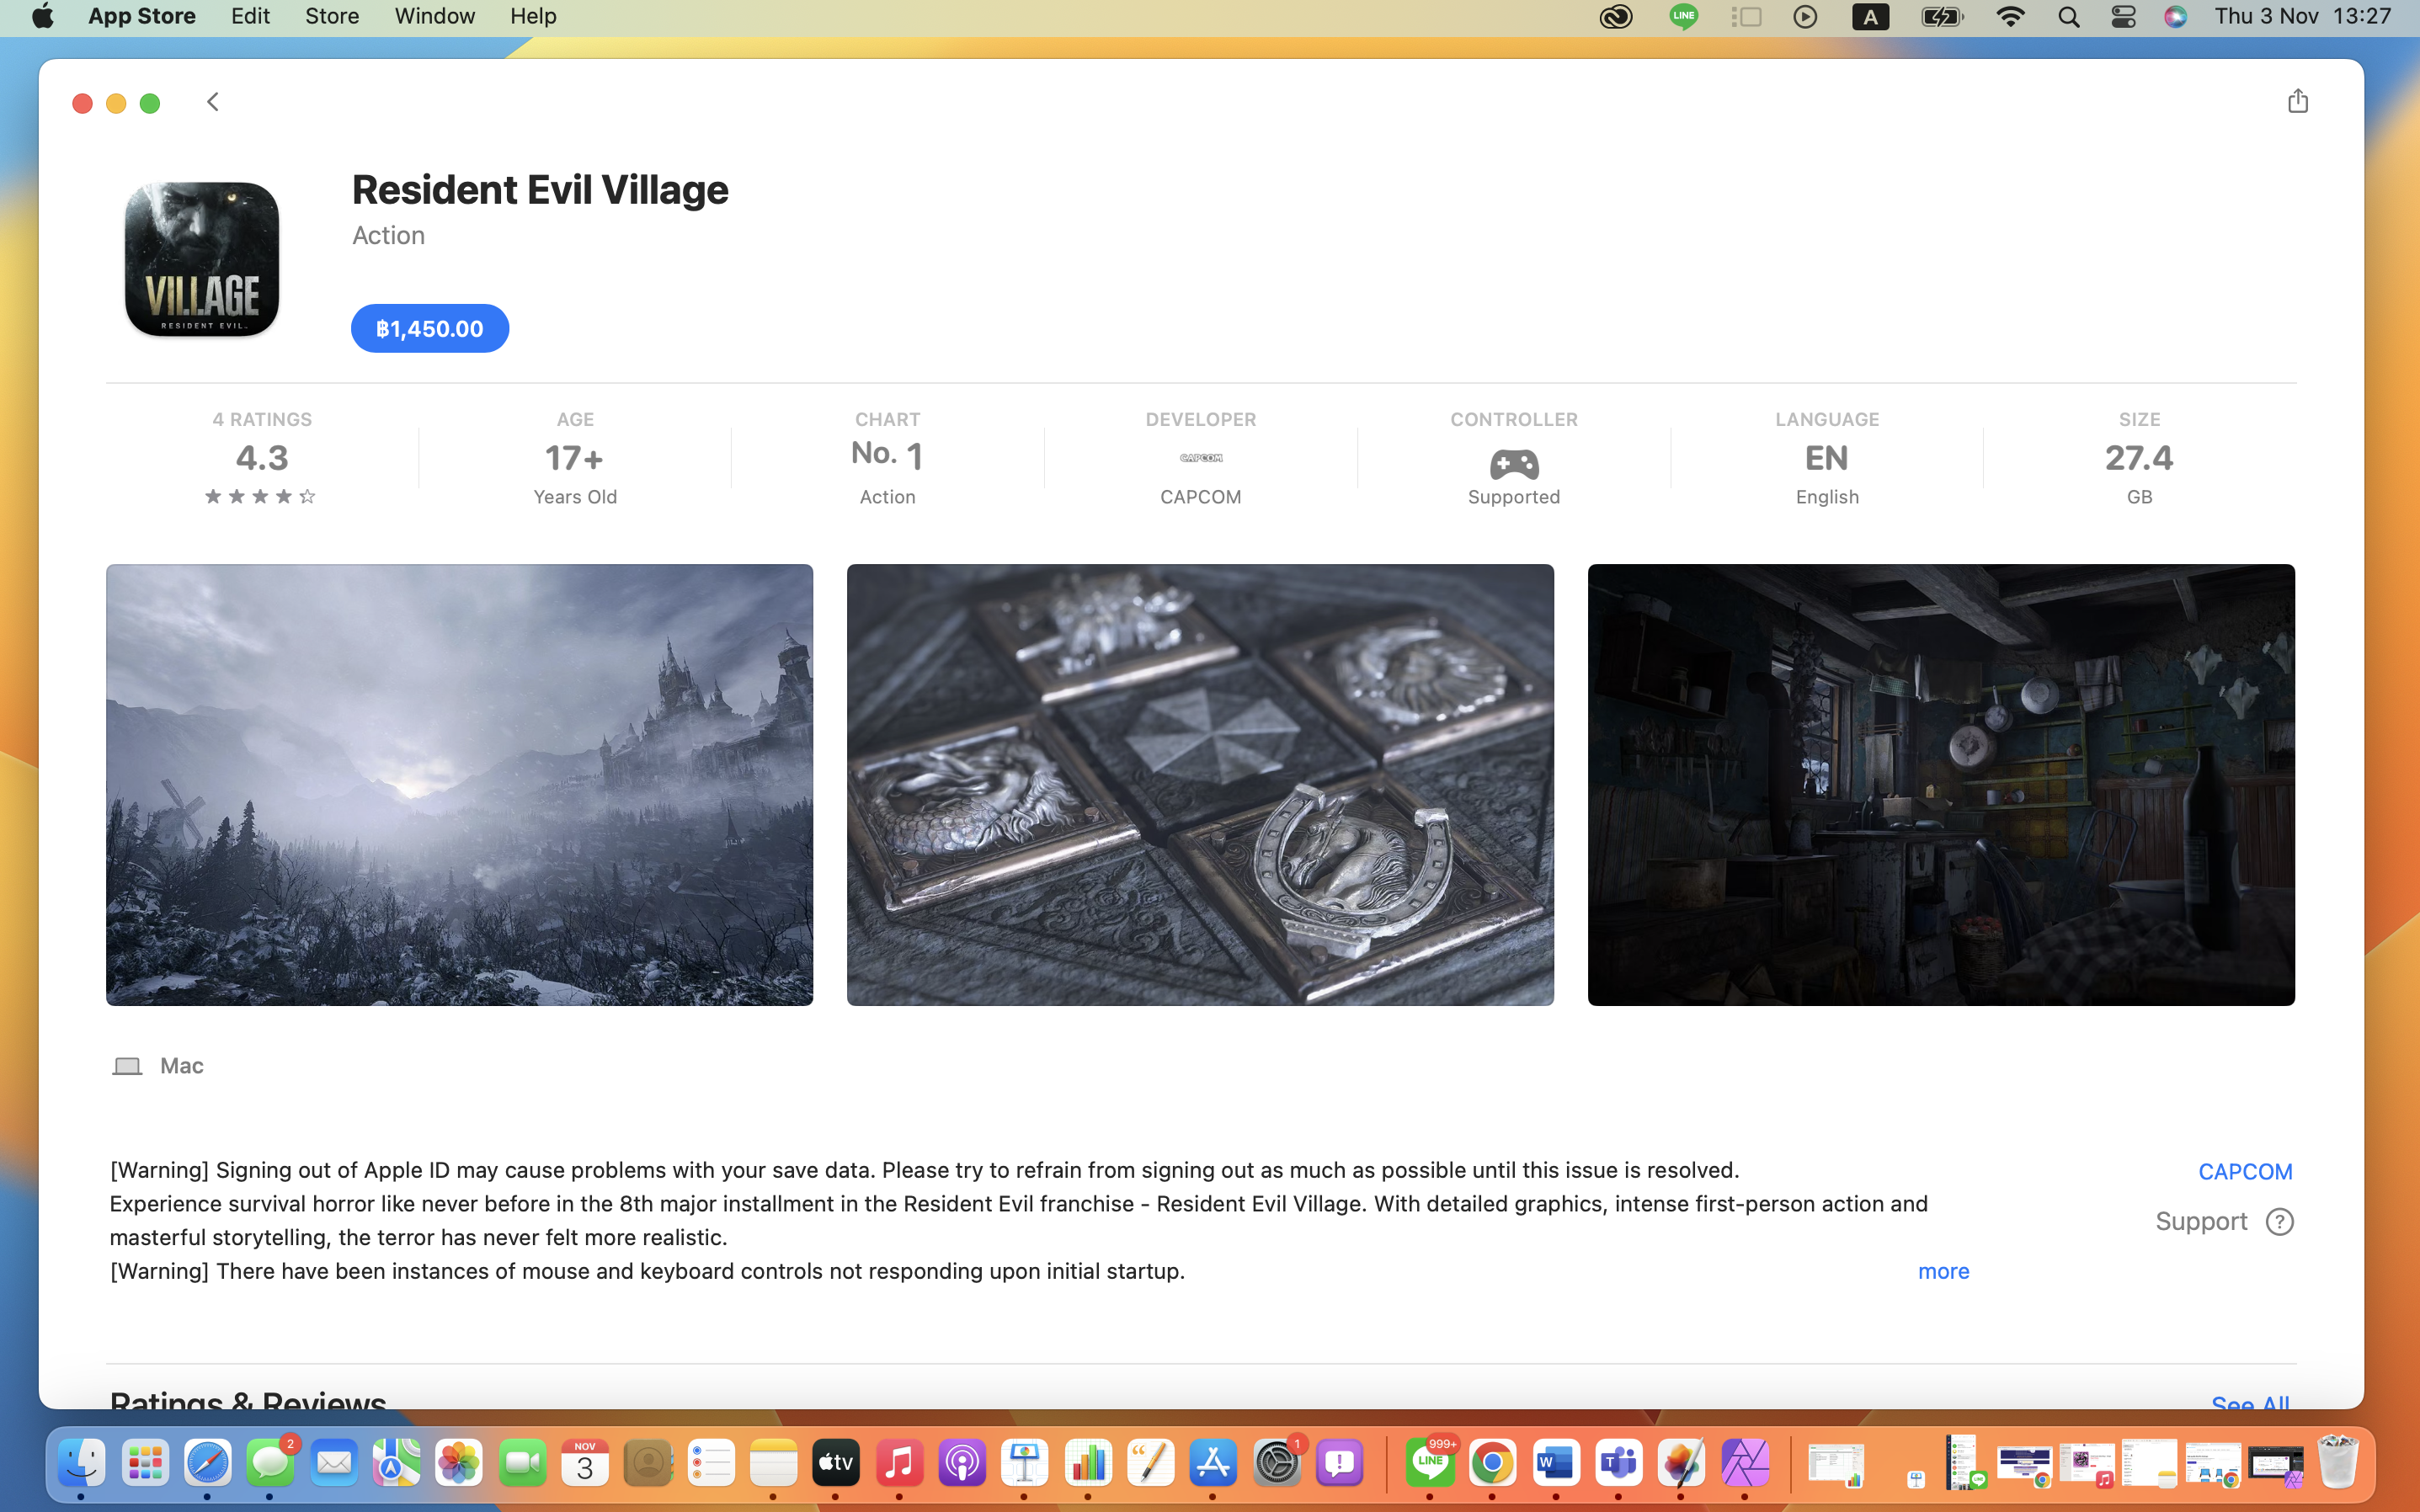Buy the game for ฿1,450.00

coord(429,329)
